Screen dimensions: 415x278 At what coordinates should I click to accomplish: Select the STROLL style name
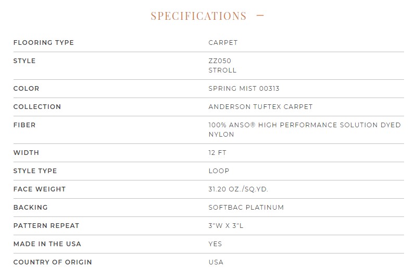pyautogui.click(x=222, y=70)
